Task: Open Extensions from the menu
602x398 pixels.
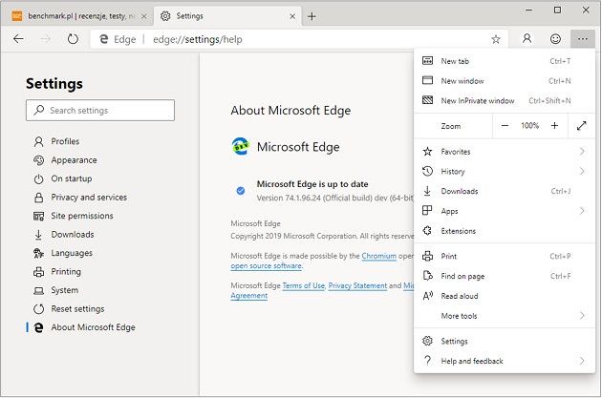Action: coord(505,231)
